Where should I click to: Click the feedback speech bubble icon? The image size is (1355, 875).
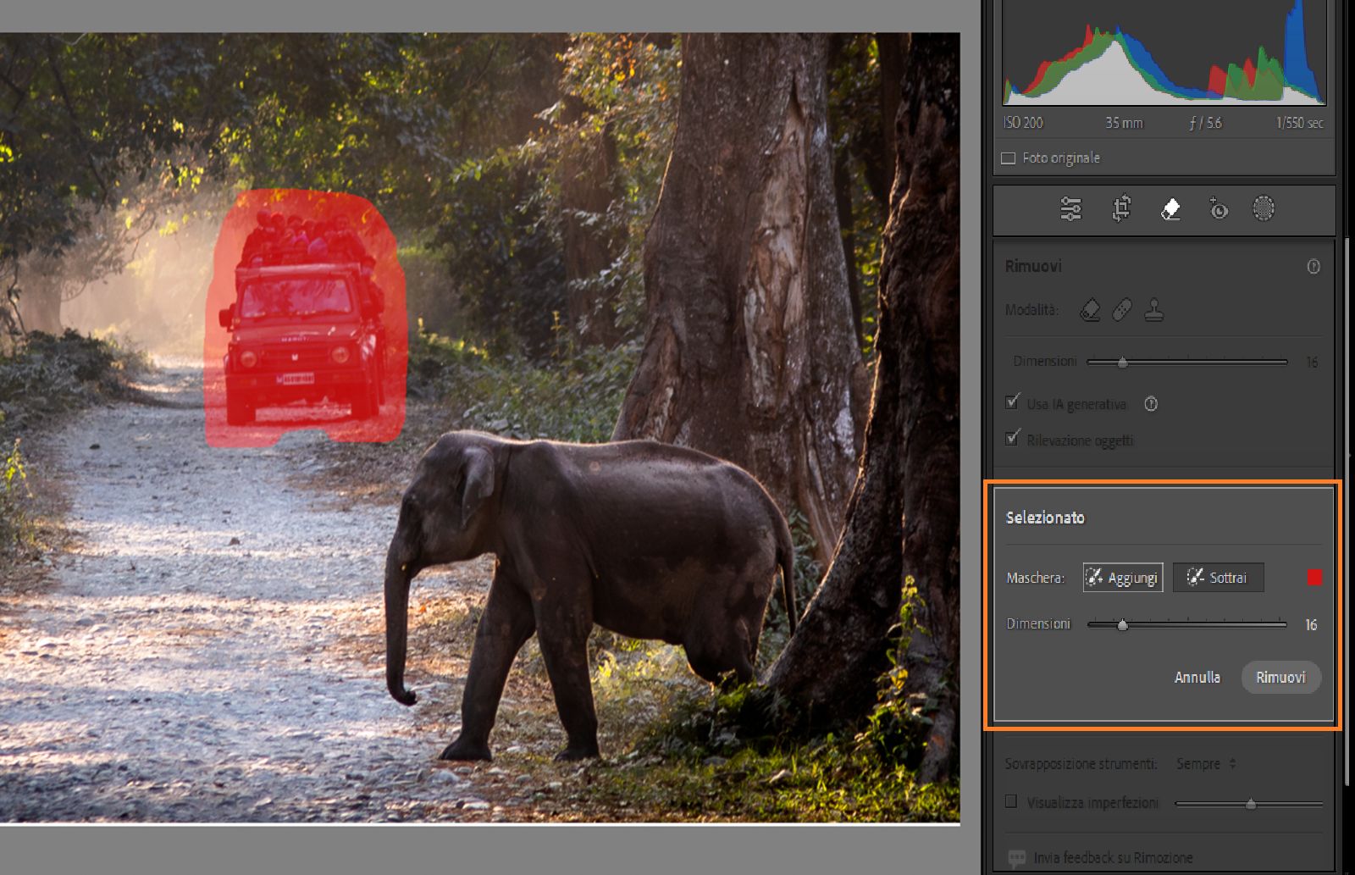coord(1017,858)
